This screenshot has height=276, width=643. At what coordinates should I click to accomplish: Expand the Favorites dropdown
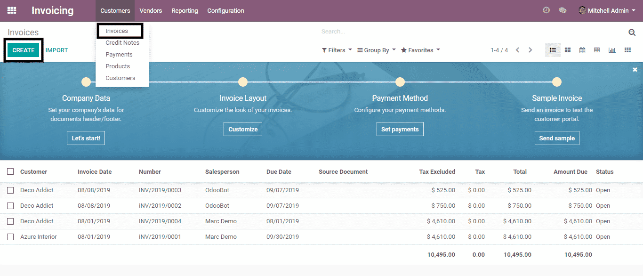[420, 50]
